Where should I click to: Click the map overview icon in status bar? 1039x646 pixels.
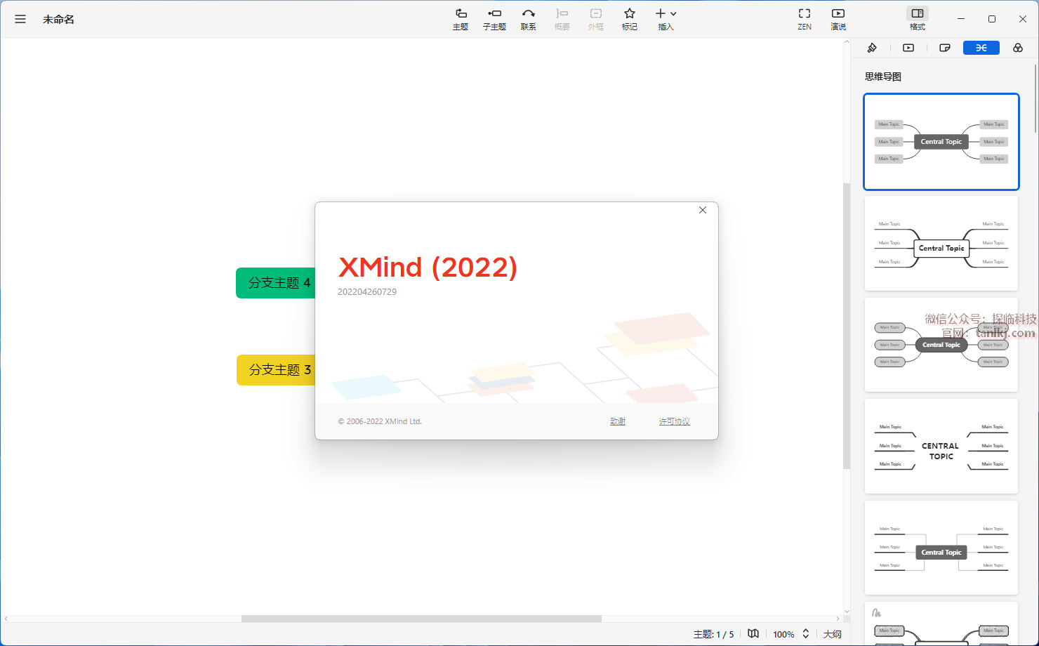[x=753, y=633]
